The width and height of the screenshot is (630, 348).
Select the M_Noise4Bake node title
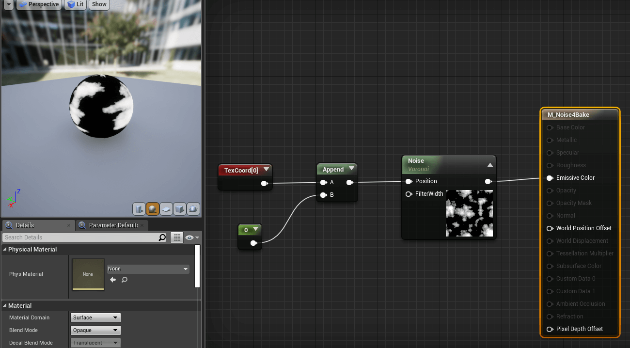[x=568, y=114]
